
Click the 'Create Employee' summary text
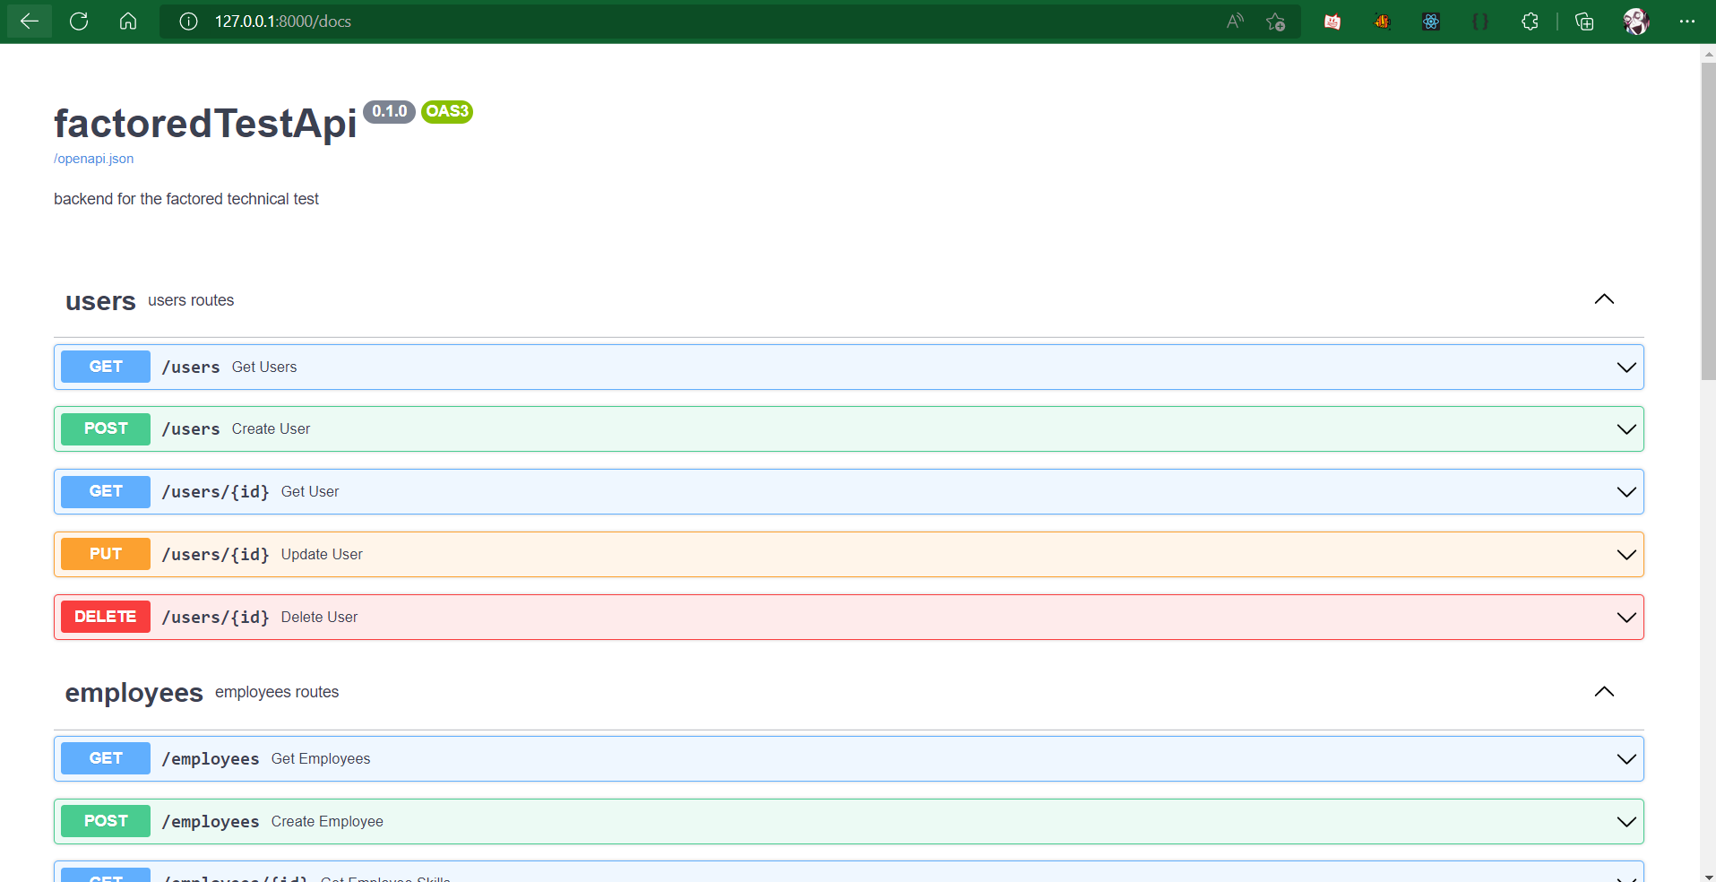point(327,821)
